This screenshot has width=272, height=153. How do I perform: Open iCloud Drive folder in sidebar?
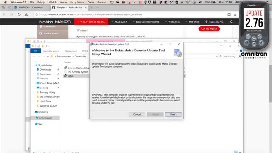[48, 83]
